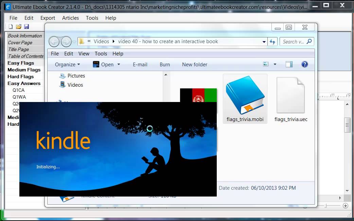Click the blue Explorer help icon
Screen dimensions: 354x221
point(304,64)
